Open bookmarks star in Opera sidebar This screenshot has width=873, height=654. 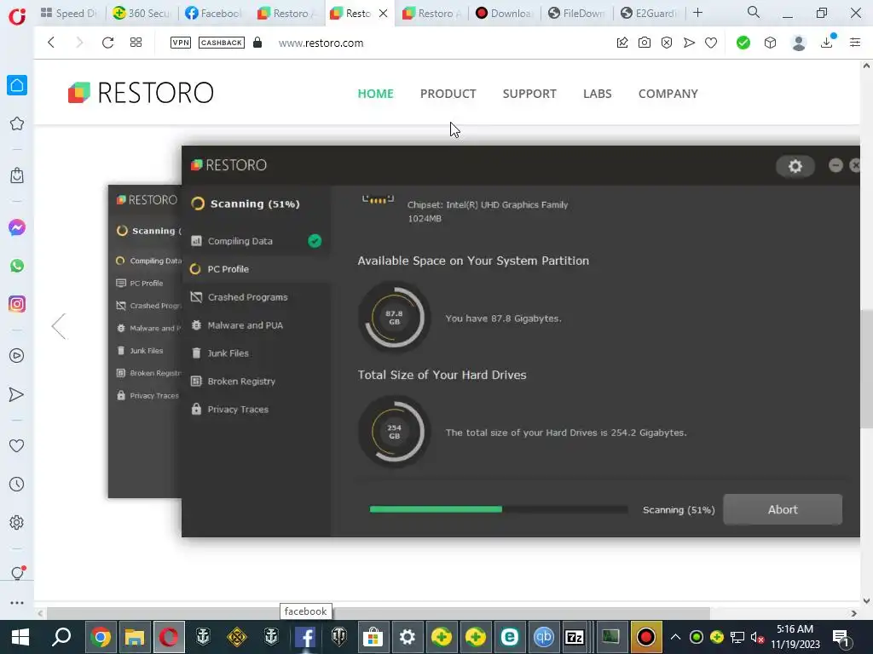coord(17,123)
